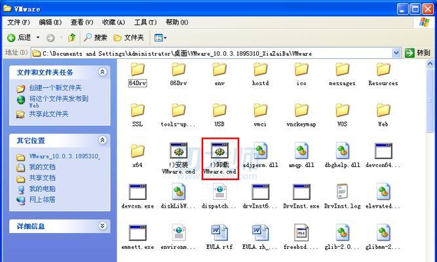Viewport: 437px width, 262px height.
Task: Click the vertical scrollbar up arrow
Action: point(430,64)
